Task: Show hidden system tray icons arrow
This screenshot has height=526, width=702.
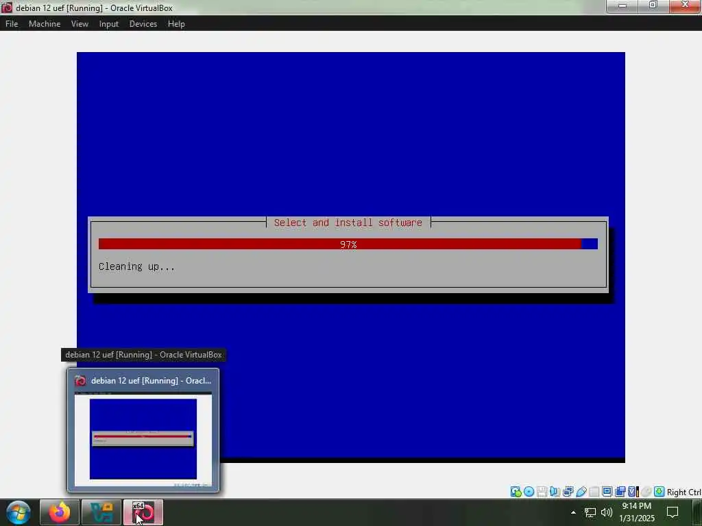Action: pyautogui.click(x=573, y=512)
